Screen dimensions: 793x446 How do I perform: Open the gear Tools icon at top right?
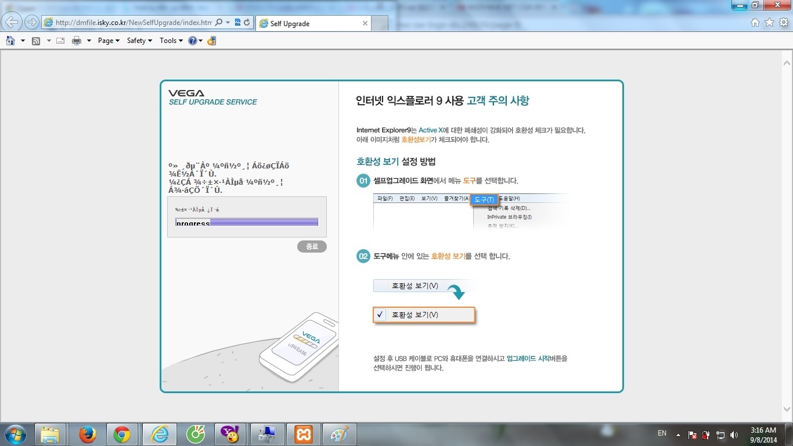(783, 22)
